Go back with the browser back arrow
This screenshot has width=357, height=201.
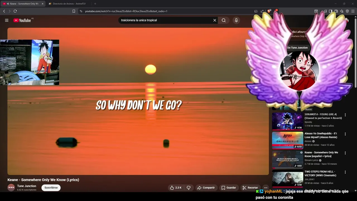click(4, 11)
